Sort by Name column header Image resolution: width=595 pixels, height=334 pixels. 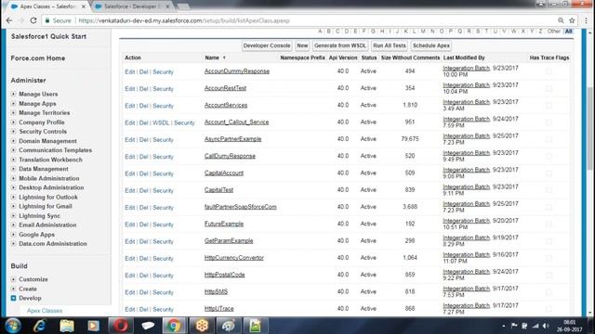pyautogui.click(x=212, y=58)
